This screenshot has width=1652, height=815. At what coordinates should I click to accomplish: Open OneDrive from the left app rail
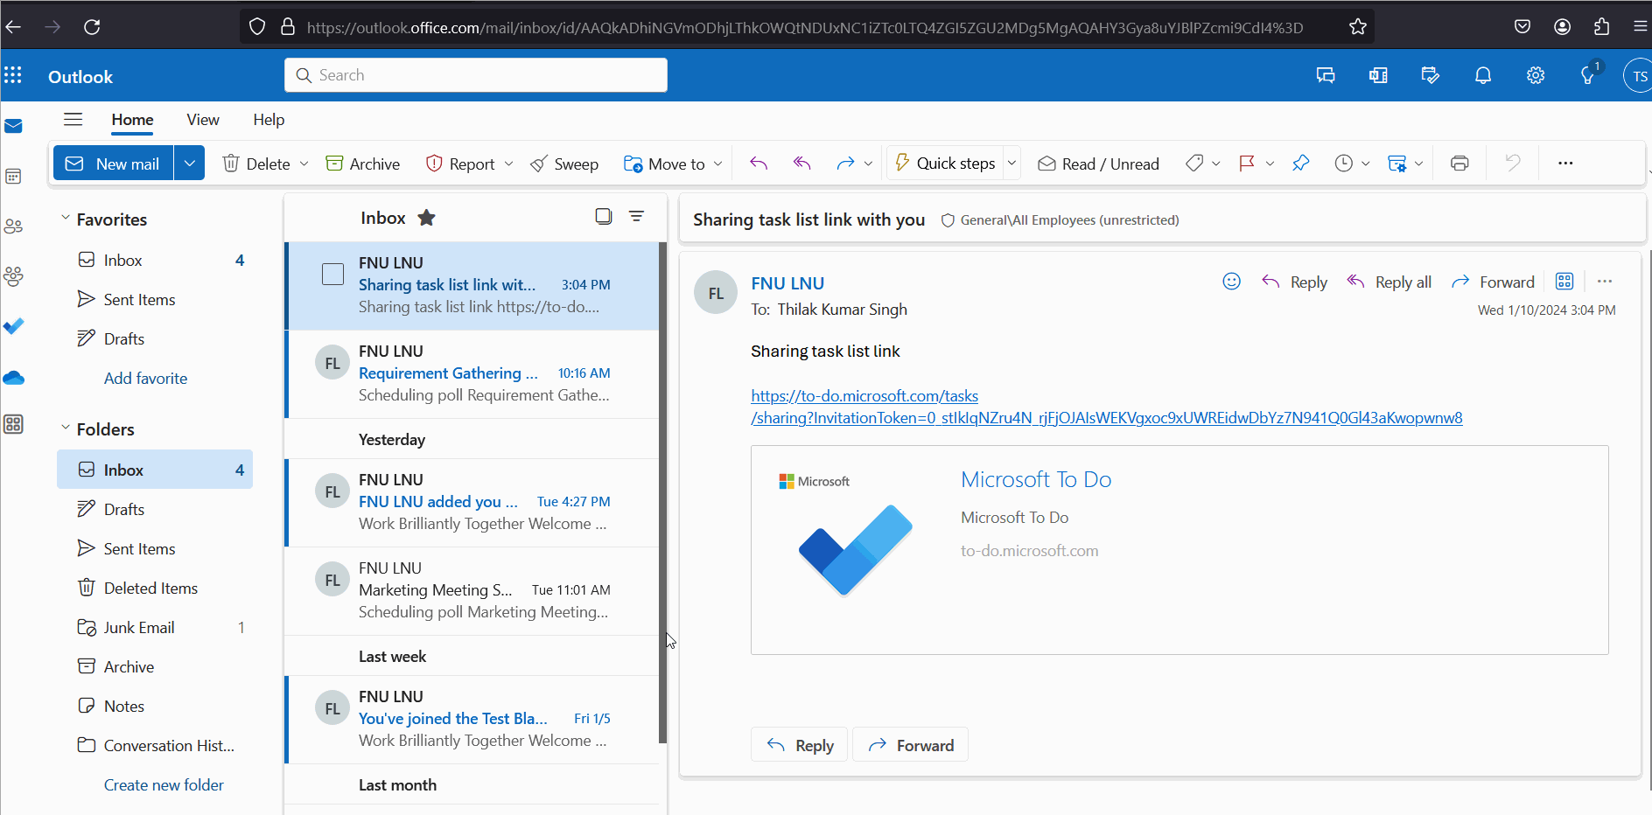[x=14, y=378]
